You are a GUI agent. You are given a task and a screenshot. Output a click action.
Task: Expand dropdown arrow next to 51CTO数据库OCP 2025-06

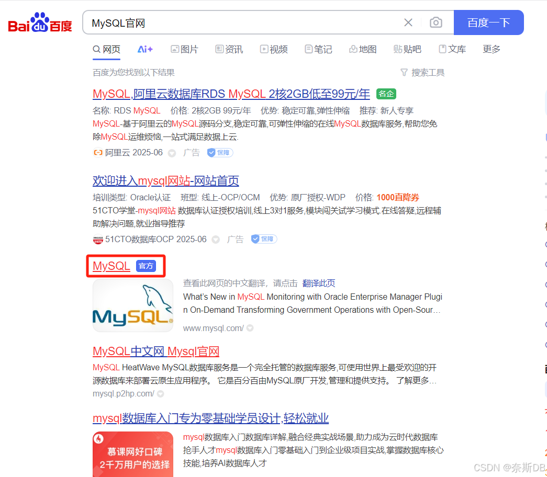[216, 240]
